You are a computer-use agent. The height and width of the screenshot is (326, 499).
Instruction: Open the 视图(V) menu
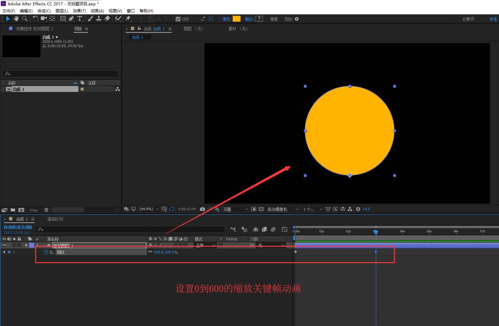pyautogui.click(x=115, y=11)
